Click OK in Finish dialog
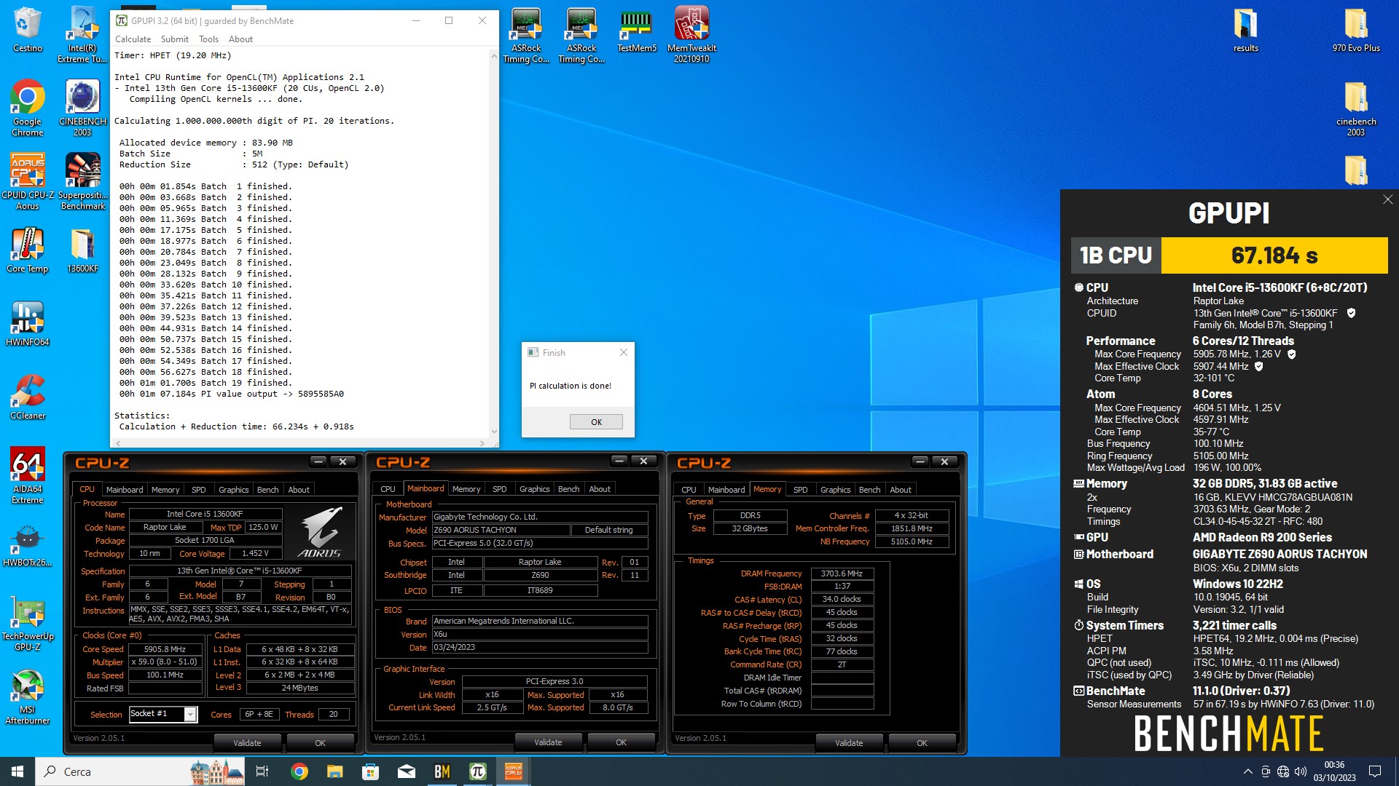The width and height of the screenshot is (1399, 786). (x=596, y=422)
